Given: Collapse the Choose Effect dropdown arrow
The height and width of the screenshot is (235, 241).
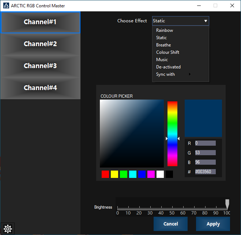Looking at the screenshot, I should tap(206, 21).
